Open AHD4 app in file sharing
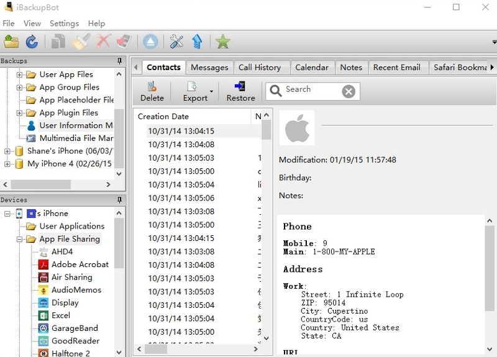Screen dimensions: 497x357 [56, 251]
